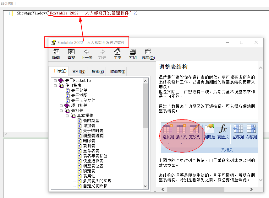This screenshot has height=198, width=269.
Task: Click the 左移列 icon in the help image
Action: click(238, 129)
